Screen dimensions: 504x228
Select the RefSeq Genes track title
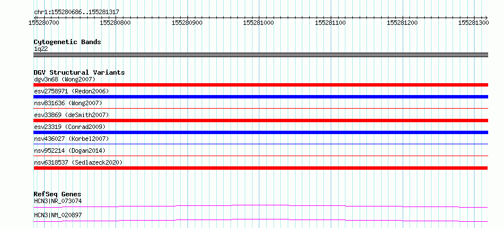[57, 194]
